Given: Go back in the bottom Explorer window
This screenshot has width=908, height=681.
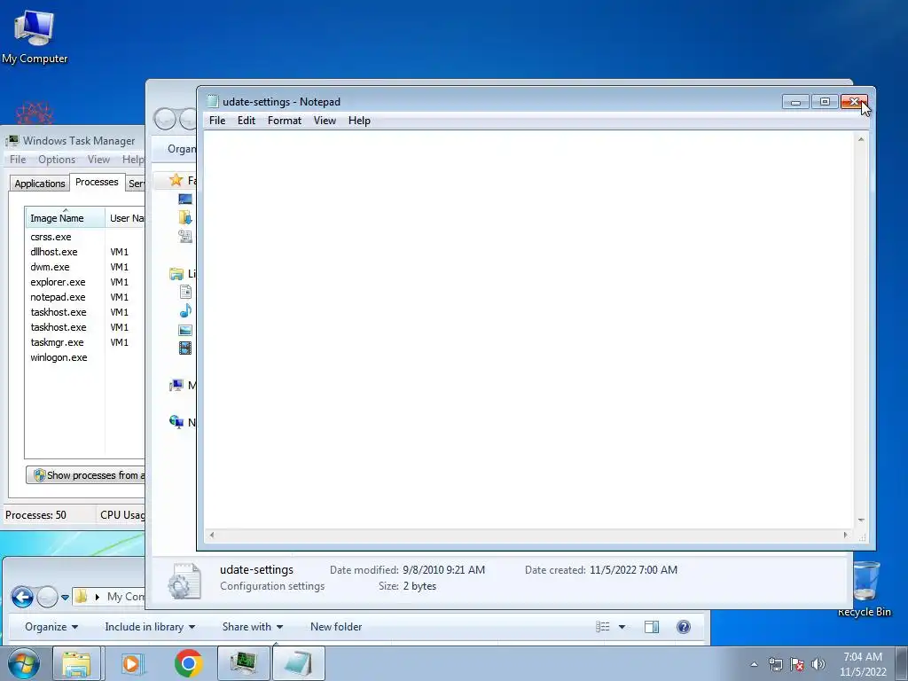Looking at the screenshot, I should 22,597.
